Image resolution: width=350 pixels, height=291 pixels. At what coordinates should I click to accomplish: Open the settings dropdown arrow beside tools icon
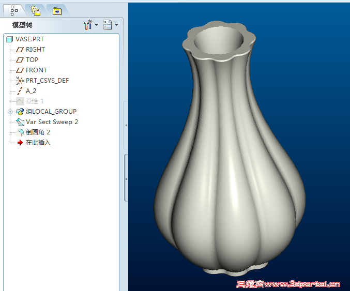97,25
